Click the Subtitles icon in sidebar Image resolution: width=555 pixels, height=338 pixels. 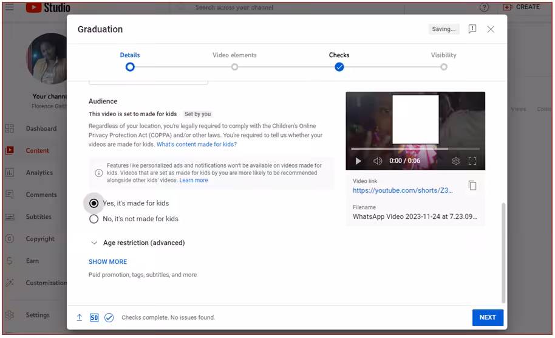click(10, 217)
